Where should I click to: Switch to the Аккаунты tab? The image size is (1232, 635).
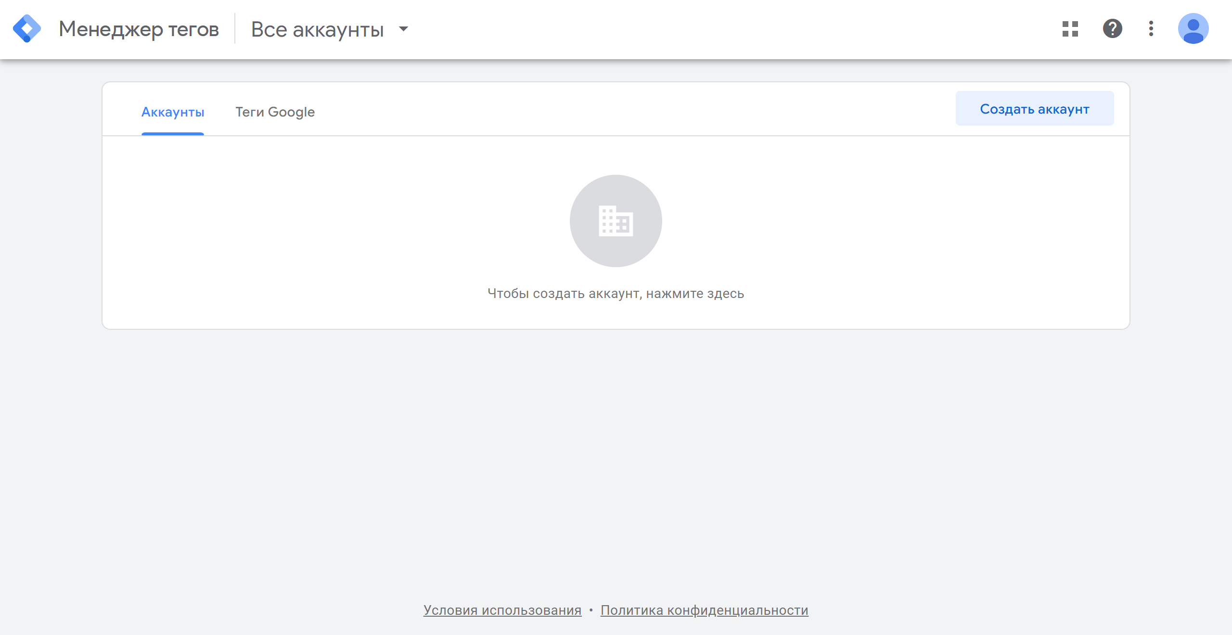173,112
